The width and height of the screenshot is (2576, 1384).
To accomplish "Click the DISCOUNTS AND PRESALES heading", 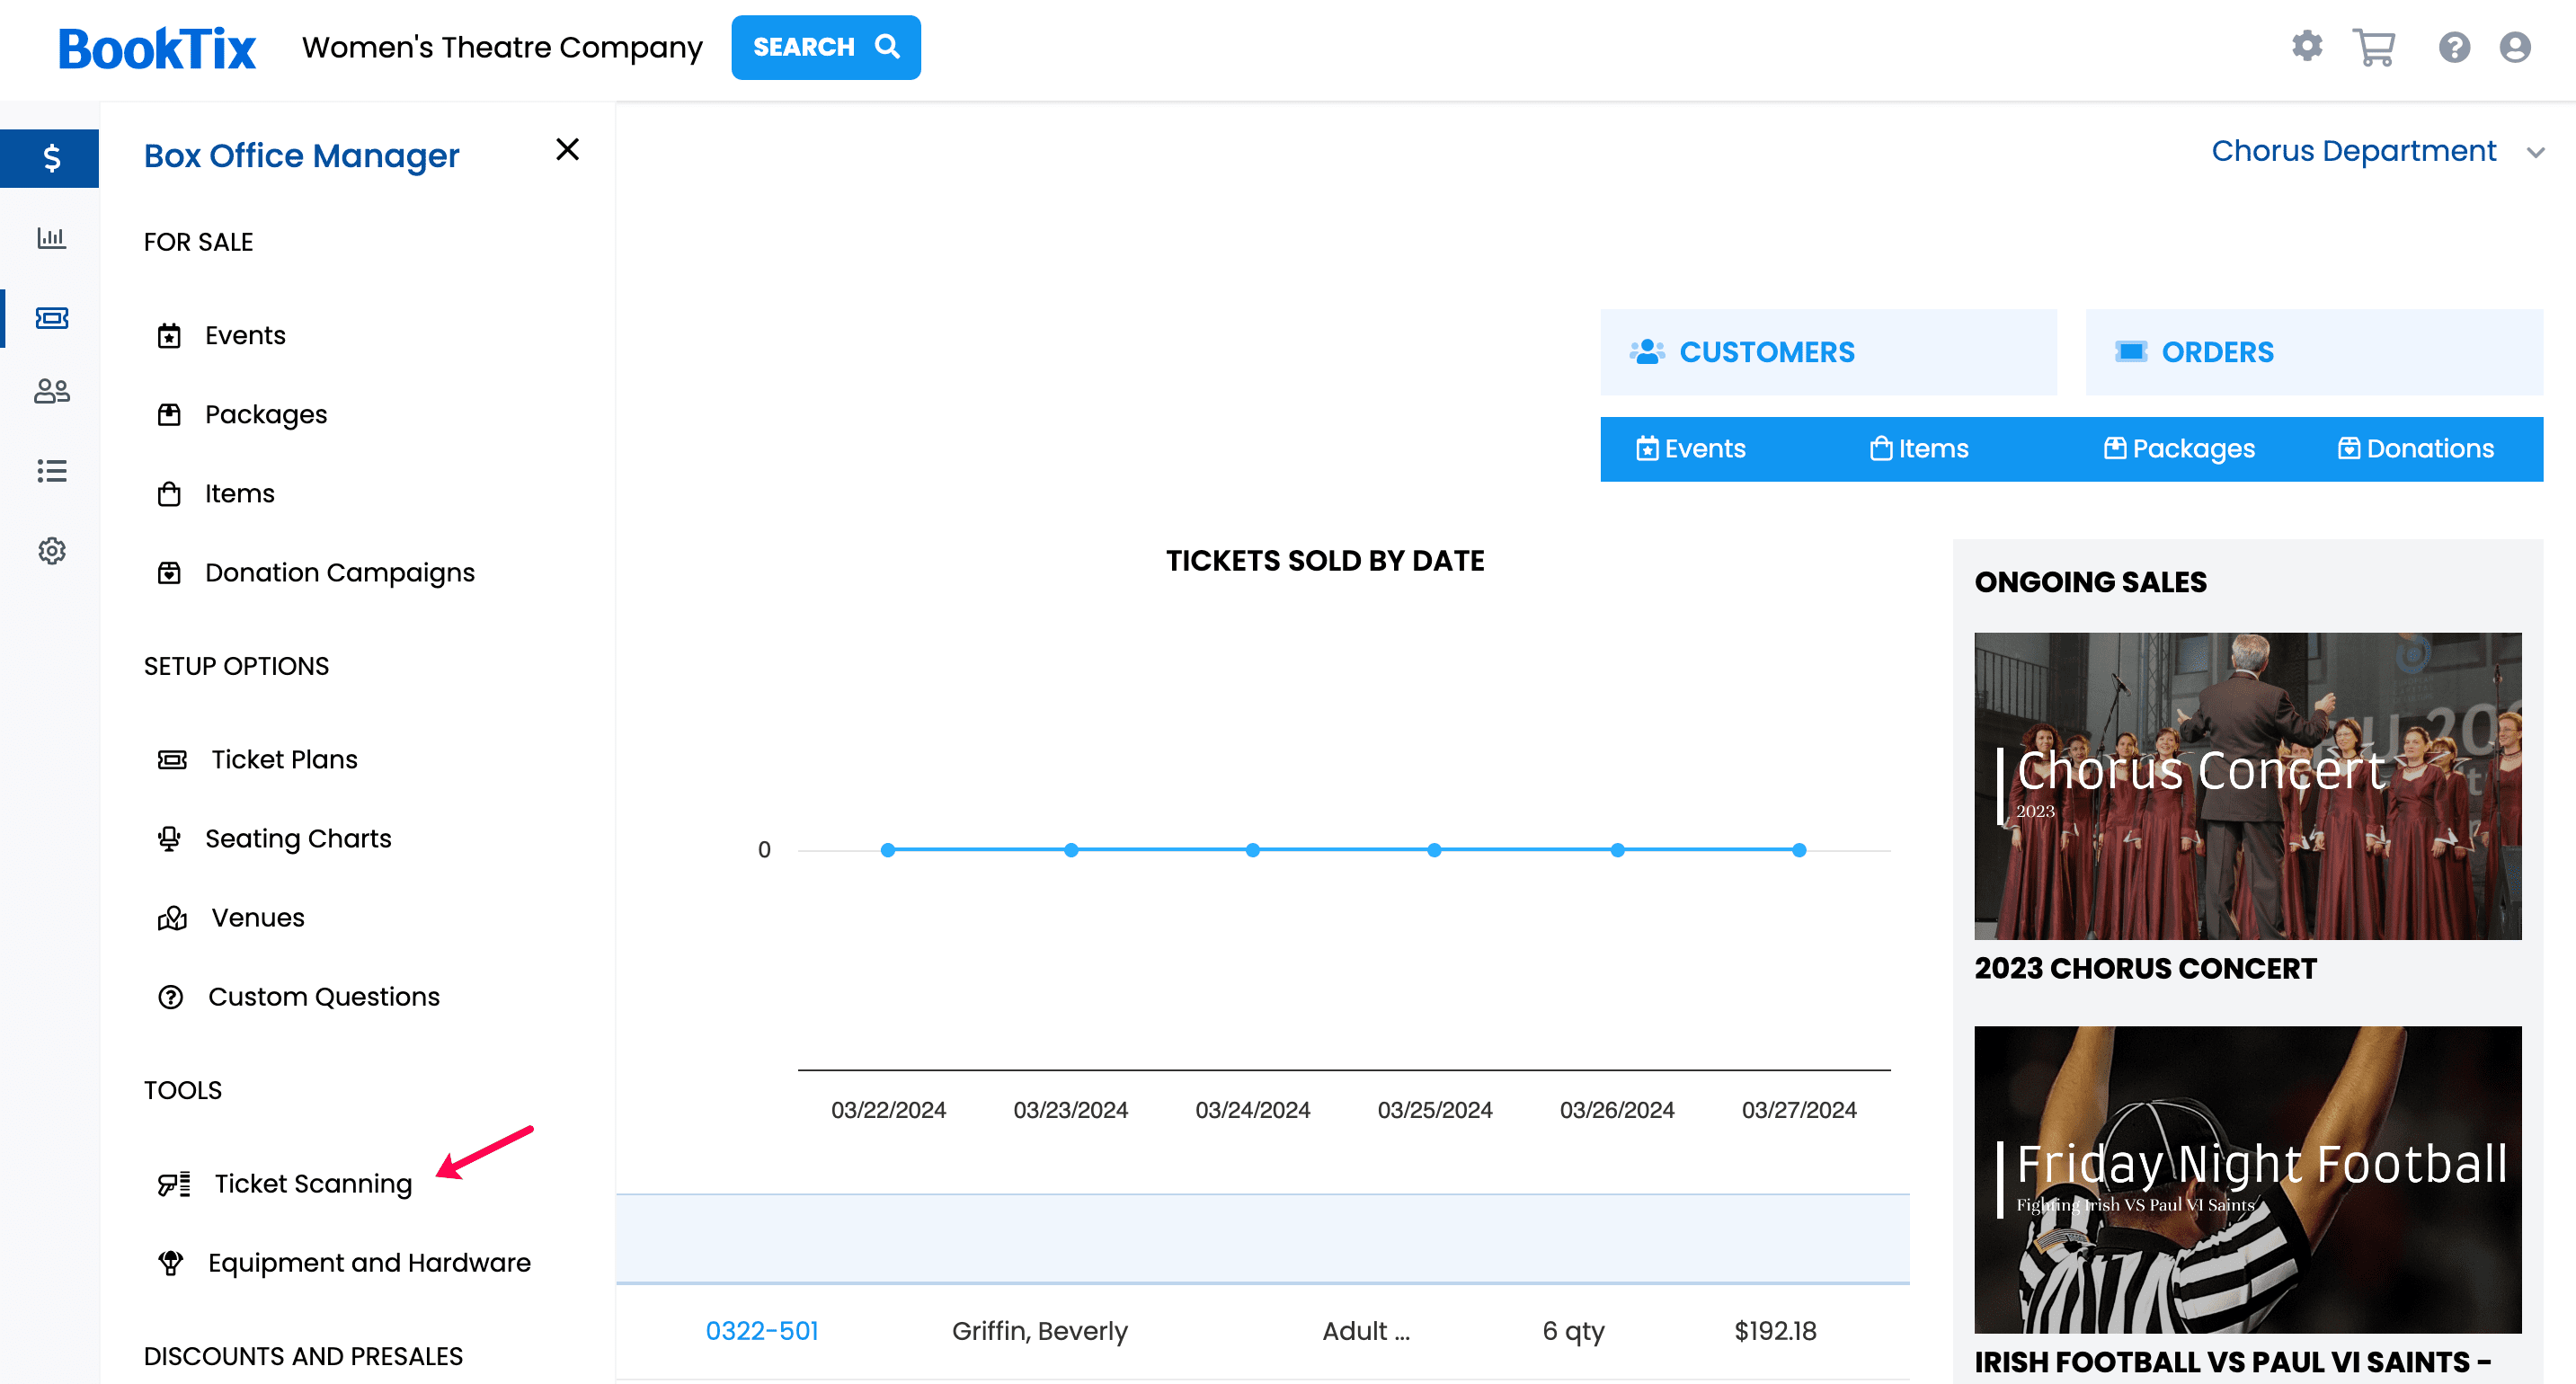I will (303, 1357).
